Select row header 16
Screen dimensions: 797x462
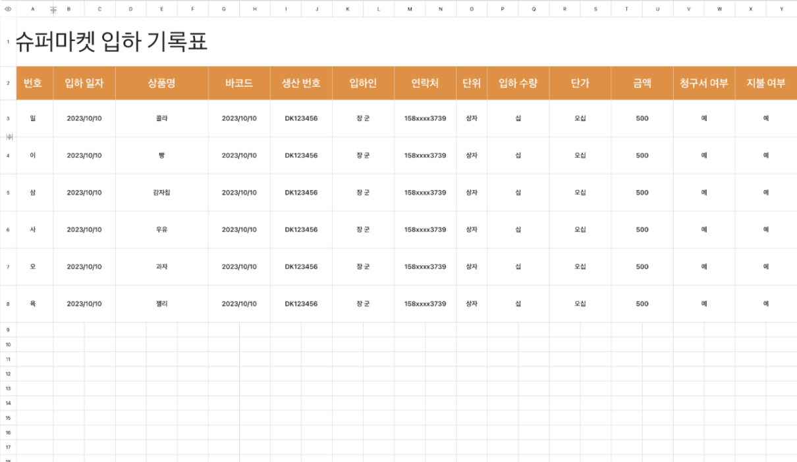tap(8, 432)
